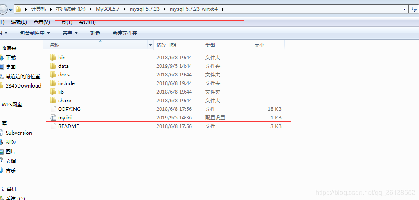Click the refresh button beside address bar

pos(413,9)
